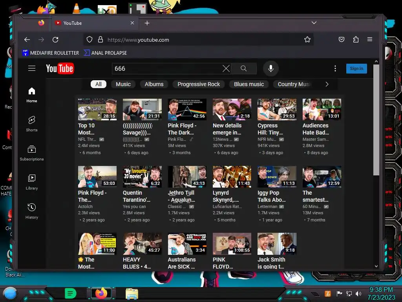402x302 pixels.
Task: Open the 21:31 Savage video thumbnail
Action: tap(142, 109)
